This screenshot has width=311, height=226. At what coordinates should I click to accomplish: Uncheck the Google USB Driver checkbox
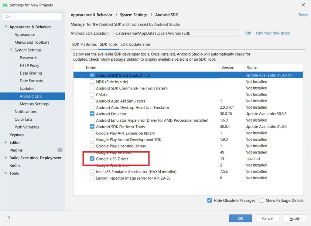point(92,159)
